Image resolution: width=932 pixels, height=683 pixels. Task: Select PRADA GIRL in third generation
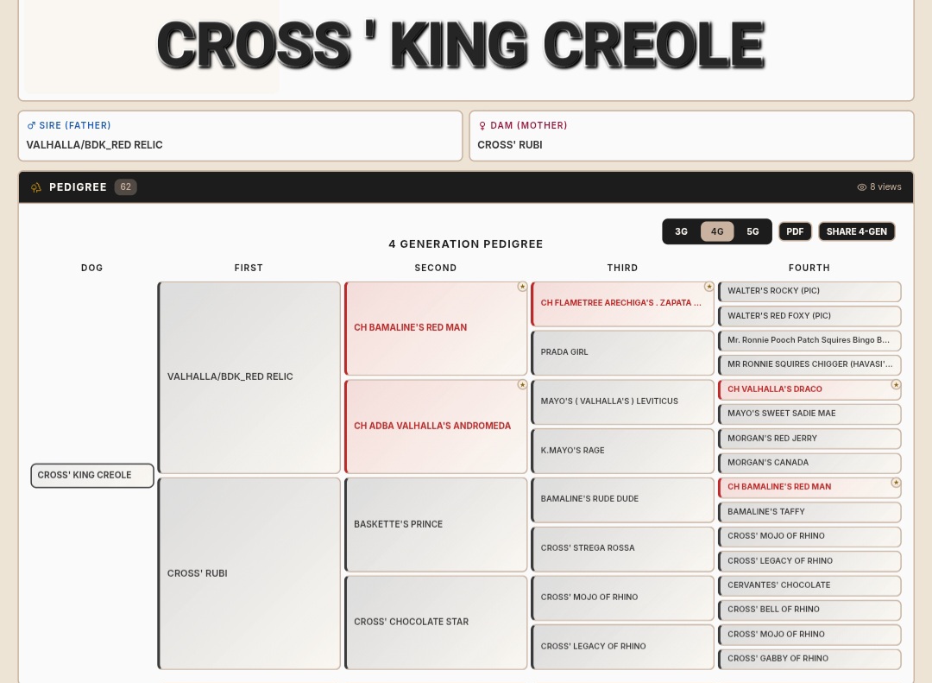[x=622, y=352]
